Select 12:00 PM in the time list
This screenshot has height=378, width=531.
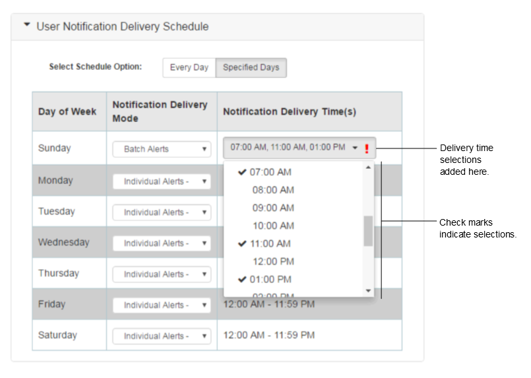pyautogui.click(x=273, y=261)
